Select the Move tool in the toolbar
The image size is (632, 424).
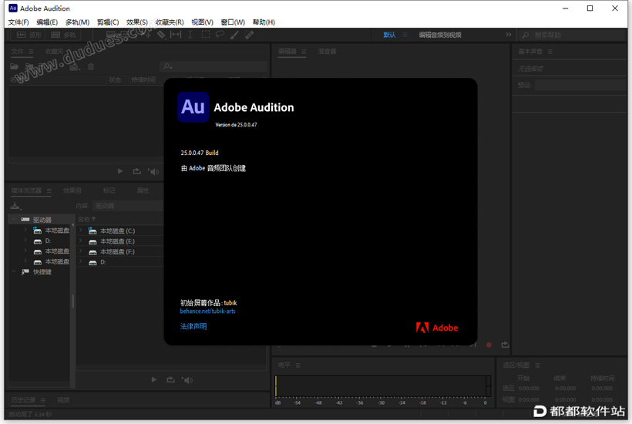click(x=146, y=35)
